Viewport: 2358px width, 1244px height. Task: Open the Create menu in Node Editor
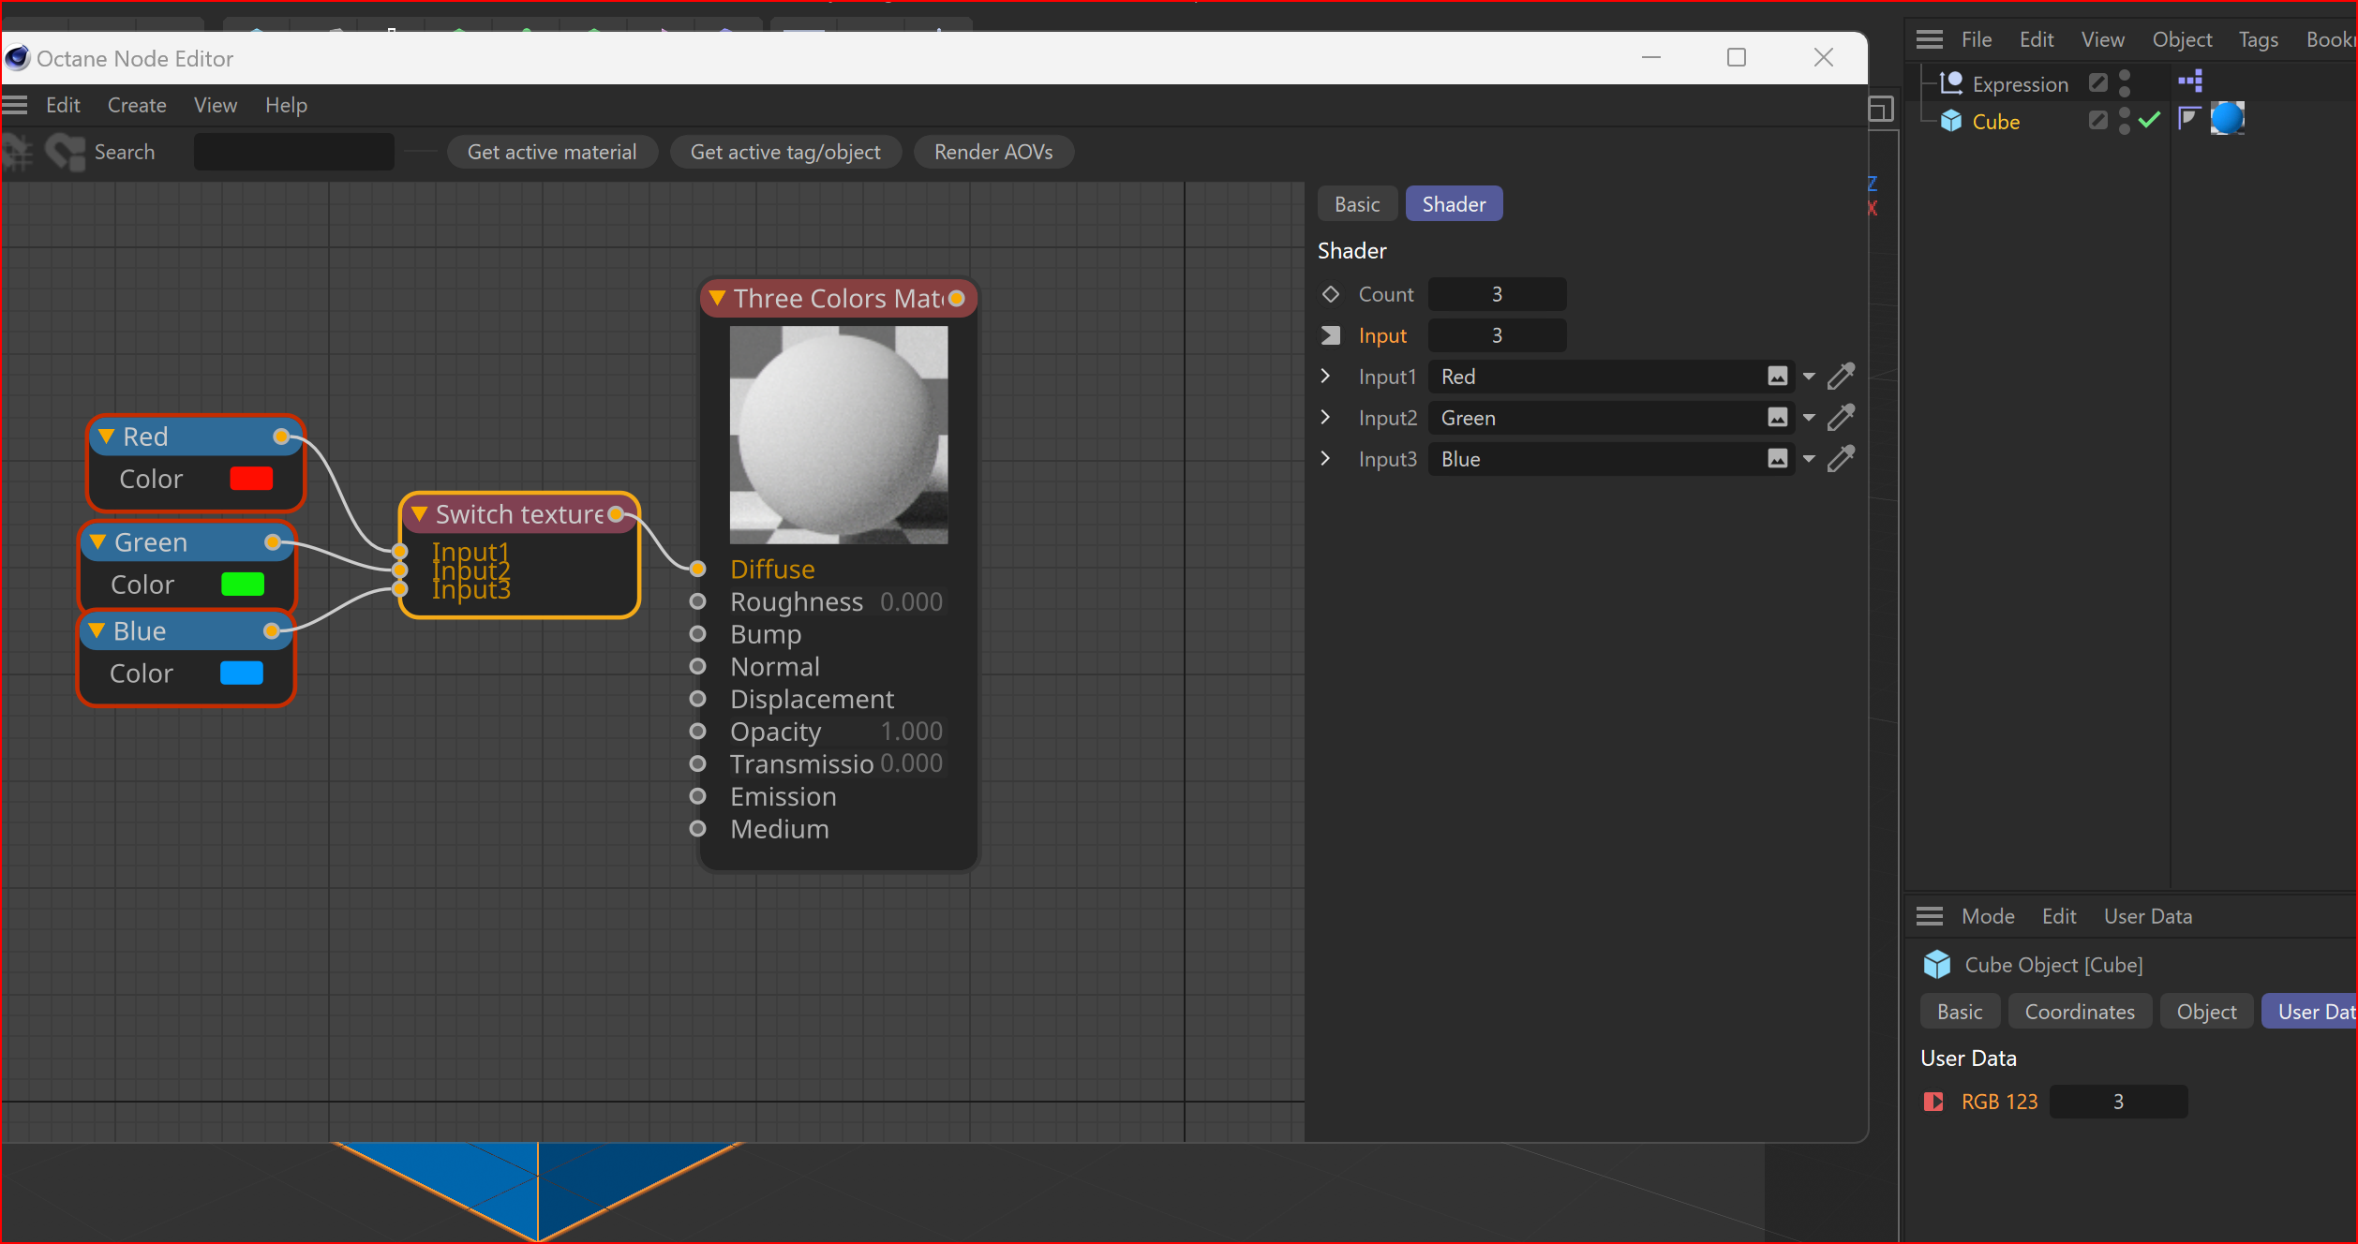137,105
